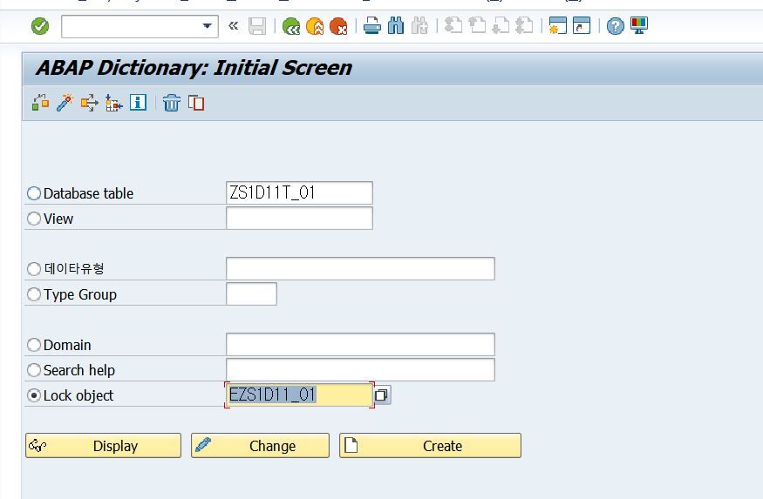
Task: Click the Display button
Action: click(103, 446)
